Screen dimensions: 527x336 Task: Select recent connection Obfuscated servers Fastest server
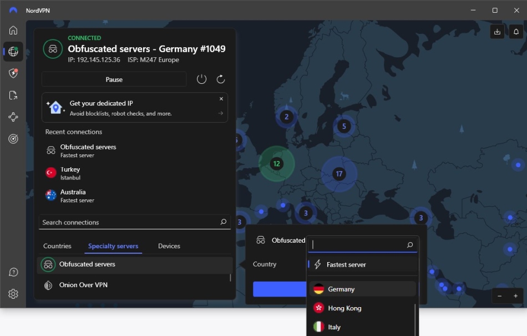coord(134,151)
